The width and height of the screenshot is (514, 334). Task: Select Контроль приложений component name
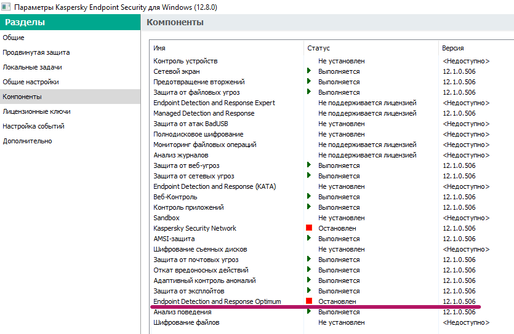(188, 208)
